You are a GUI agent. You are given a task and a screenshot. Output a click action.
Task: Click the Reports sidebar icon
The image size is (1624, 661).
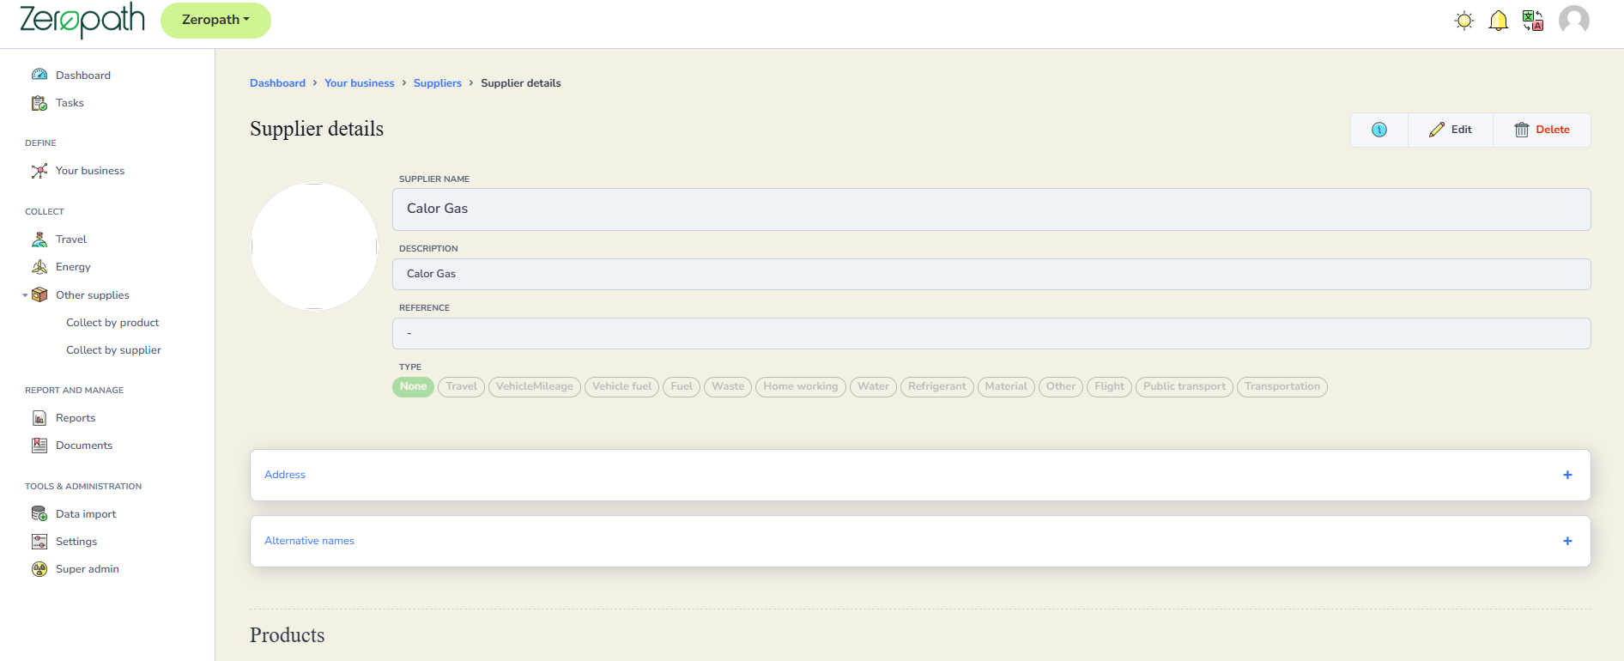tap(39, 418)
